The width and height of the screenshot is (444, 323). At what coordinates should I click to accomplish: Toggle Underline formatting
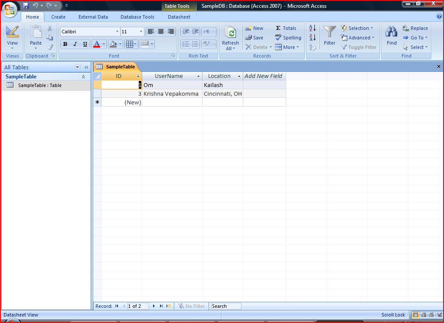[x=85, y=44]
